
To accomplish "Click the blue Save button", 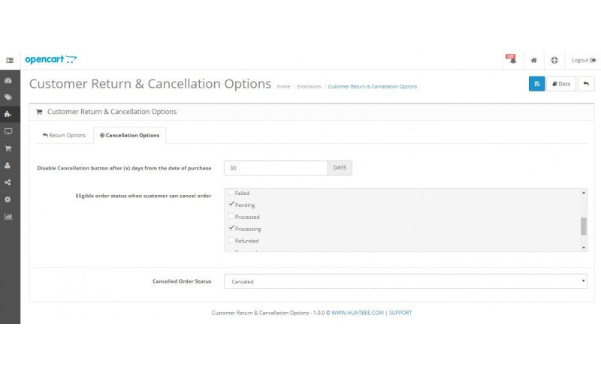I will point(536,84).
